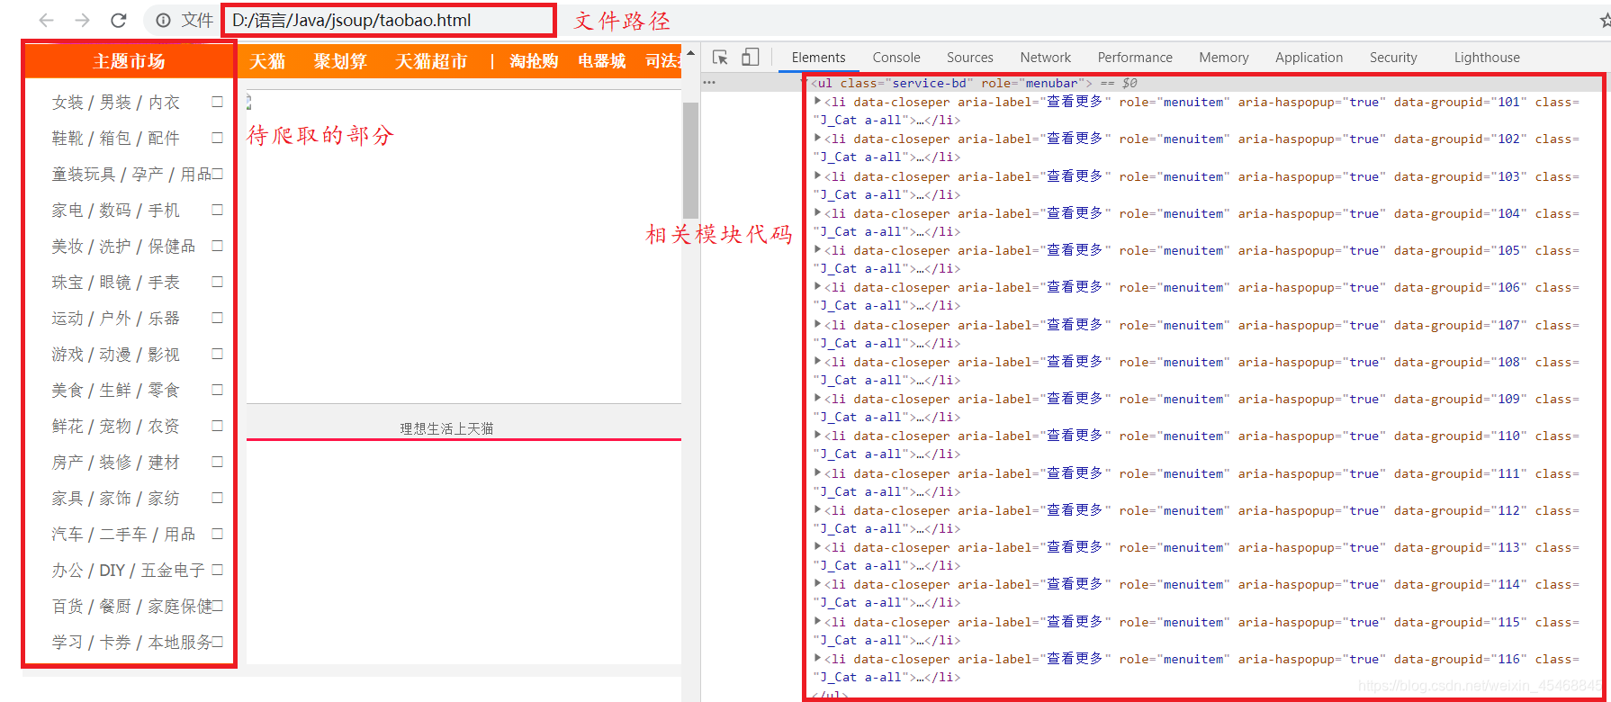Click the box icon beside 办公 / DIY / 五金电子
This screenshot has width=1611, height=702.
click(217, 570)
